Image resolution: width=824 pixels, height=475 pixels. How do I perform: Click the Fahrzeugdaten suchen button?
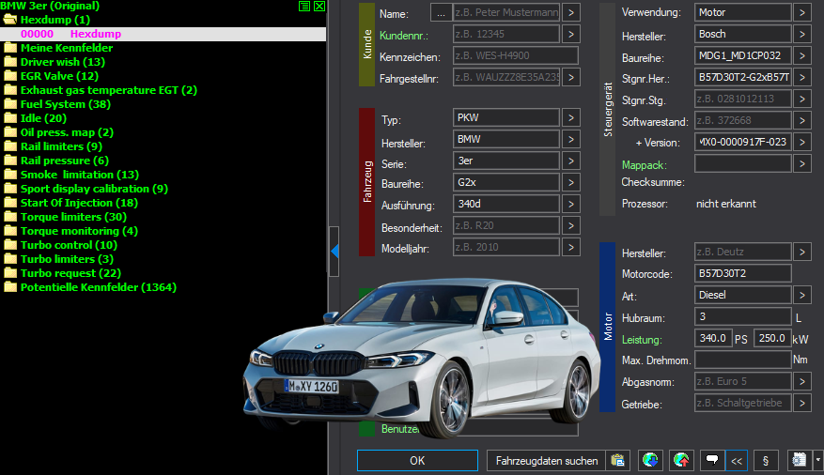pyautogui.click(x=547, y=460)
